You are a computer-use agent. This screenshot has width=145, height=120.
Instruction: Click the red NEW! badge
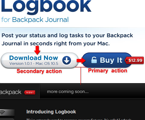[30, 92]
